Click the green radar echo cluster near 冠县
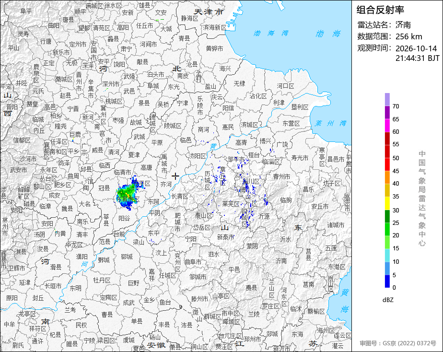443x352 pixels. point(128,194)
